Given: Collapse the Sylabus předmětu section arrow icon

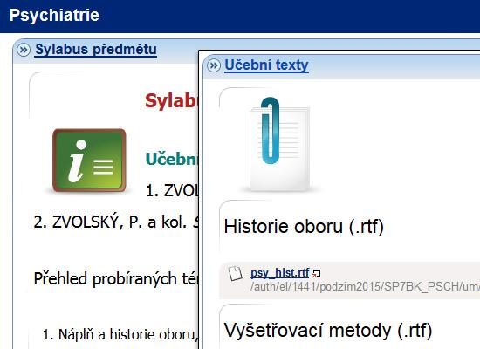Looking at the screenshot, I should 24,50.
